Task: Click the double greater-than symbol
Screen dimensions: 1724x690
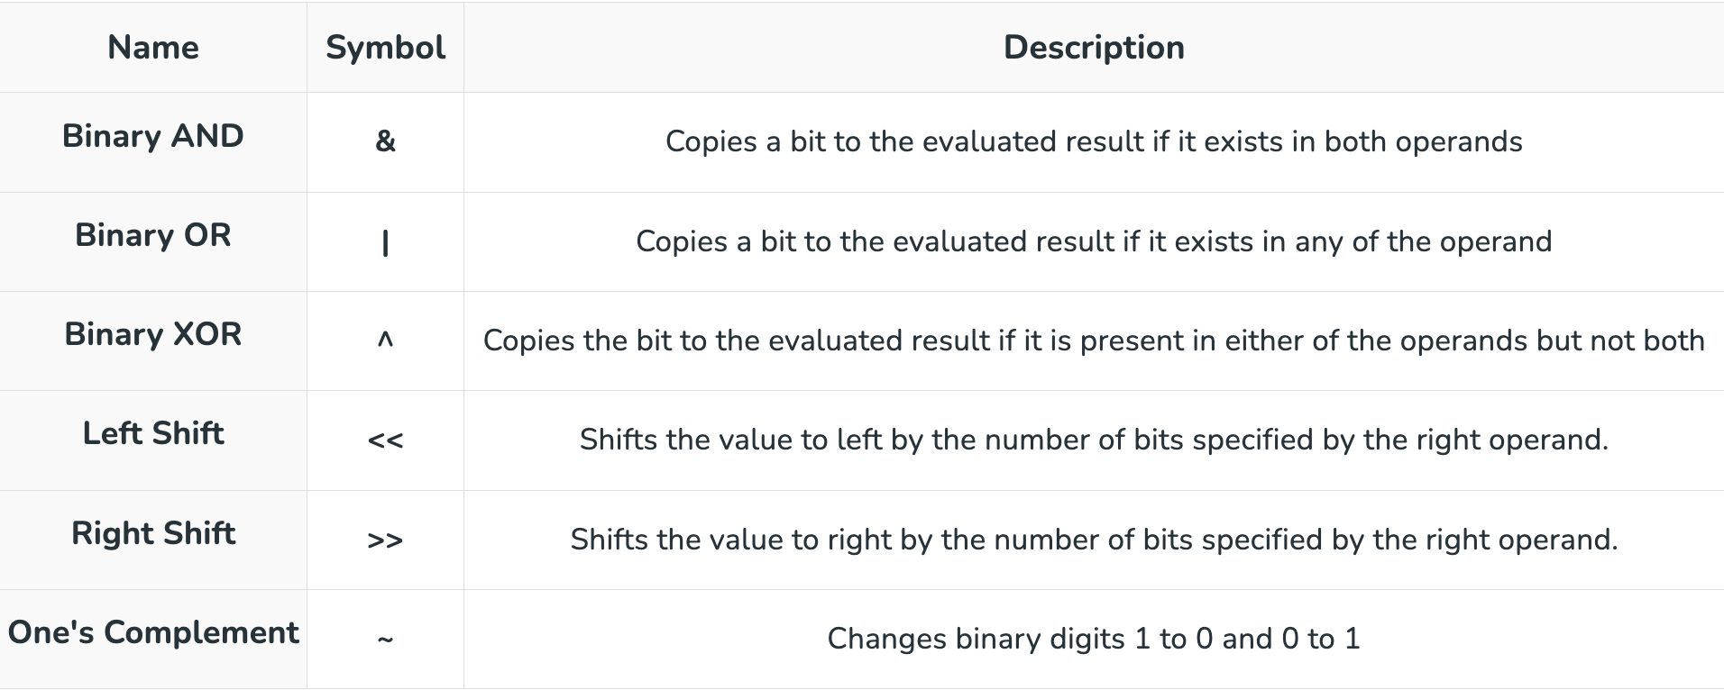Action: point(385,540)
